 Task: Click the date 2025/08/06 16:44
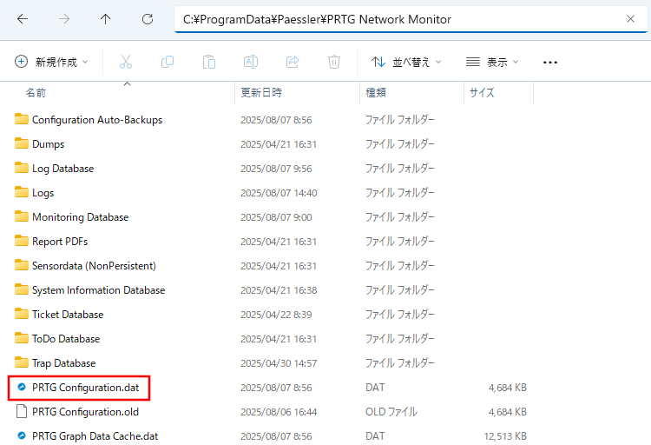279,412
